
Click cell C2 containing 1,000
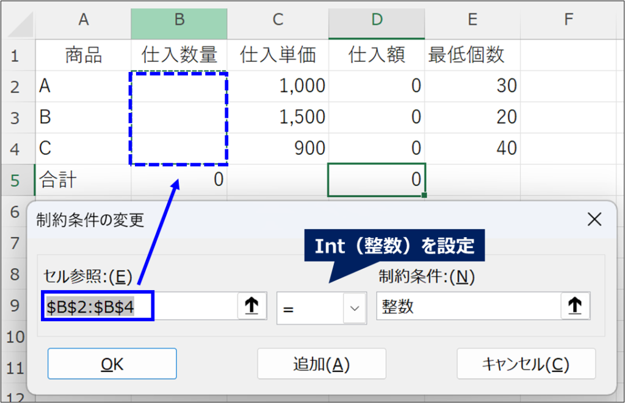[x=278, y=86]
